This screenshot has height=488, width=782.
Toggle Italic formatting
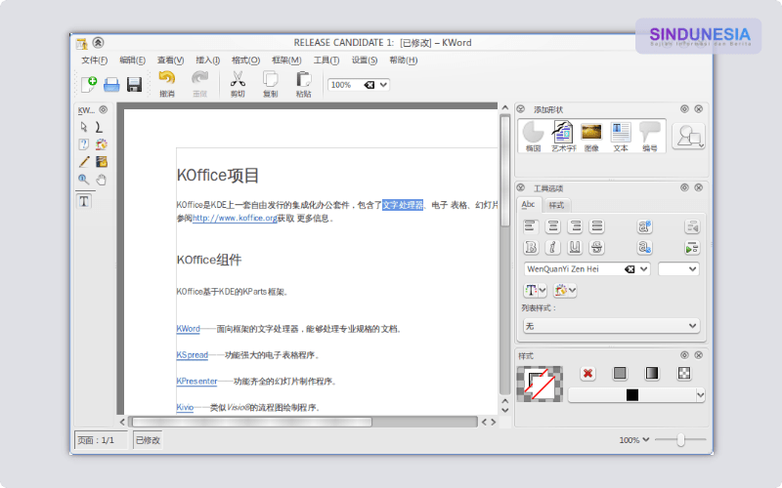click(552, 247)
